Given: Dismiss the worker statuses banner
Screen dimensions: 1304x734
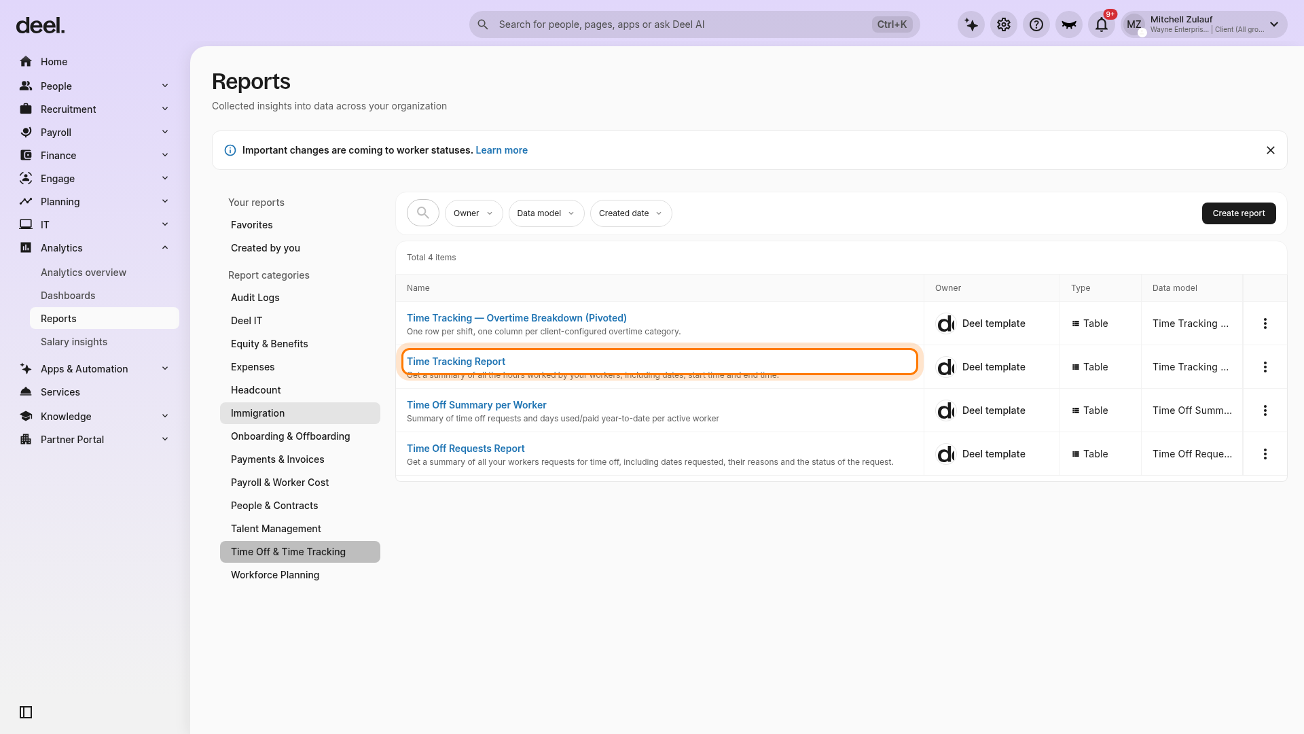Looking at the screenshot, I should click(1271, 150).
